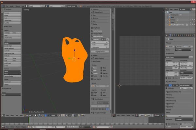Click the grid Subdivisions value slider
Viewport: 196px width, 130px height.
pos(100,47)
